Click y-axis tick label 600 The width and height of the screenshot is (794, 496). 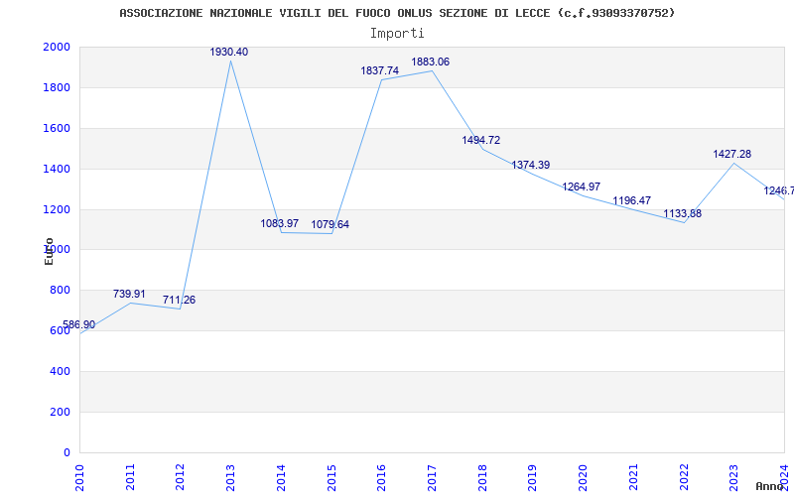tap(60, 330)
